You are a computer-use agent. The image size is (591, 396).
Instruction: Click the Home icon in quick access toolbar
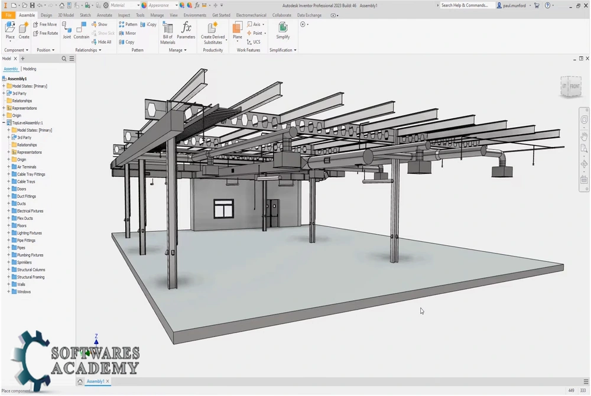pos(62,5)
